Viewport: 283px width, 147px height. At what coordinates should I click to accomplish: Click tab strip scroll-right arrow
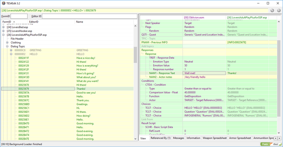point(279,138)
